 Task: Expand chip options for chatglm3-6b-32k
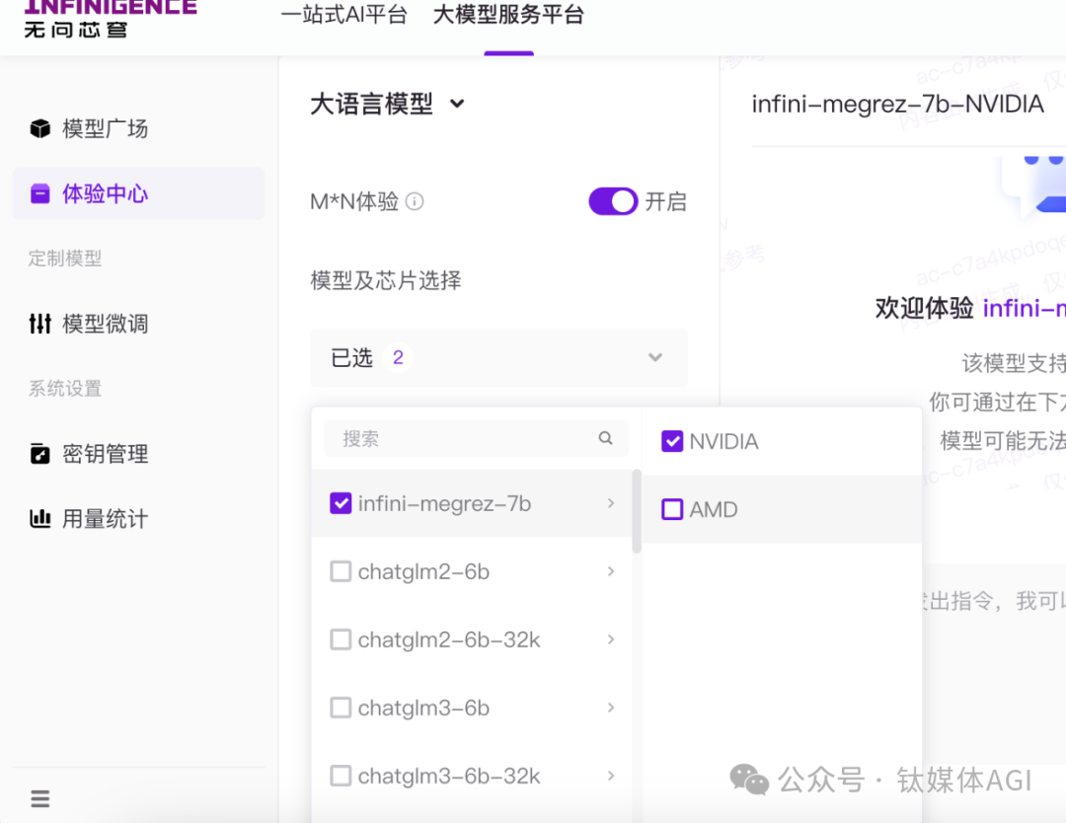pos(611,776)
